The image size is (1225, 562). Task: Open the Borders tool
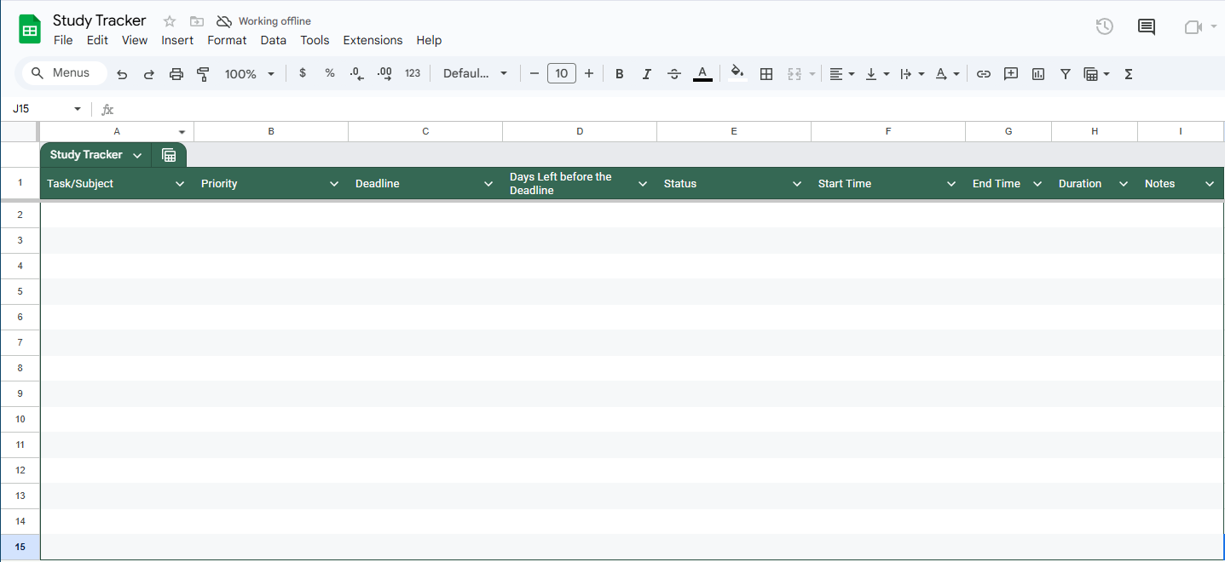tap(766, 74)
